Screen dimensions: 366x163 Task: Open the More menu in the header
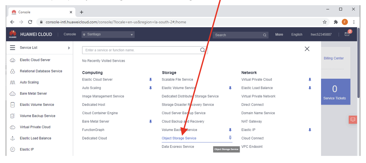click(x=279, y=35)
